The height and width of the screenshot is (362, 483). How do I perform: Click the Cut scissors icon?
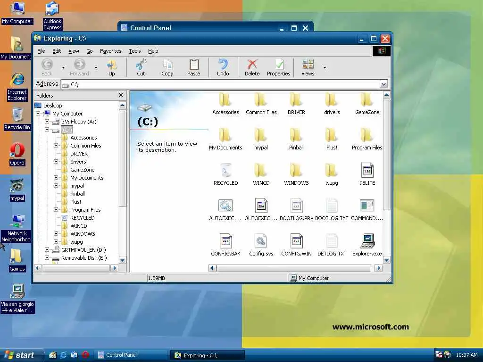point(141,64)
